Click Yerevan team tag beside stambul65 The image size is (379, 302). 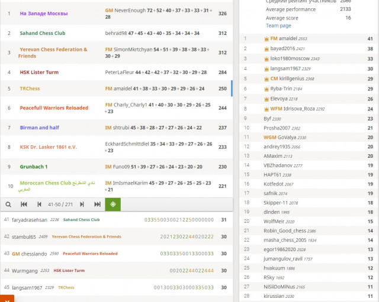(x=86, y=236)
